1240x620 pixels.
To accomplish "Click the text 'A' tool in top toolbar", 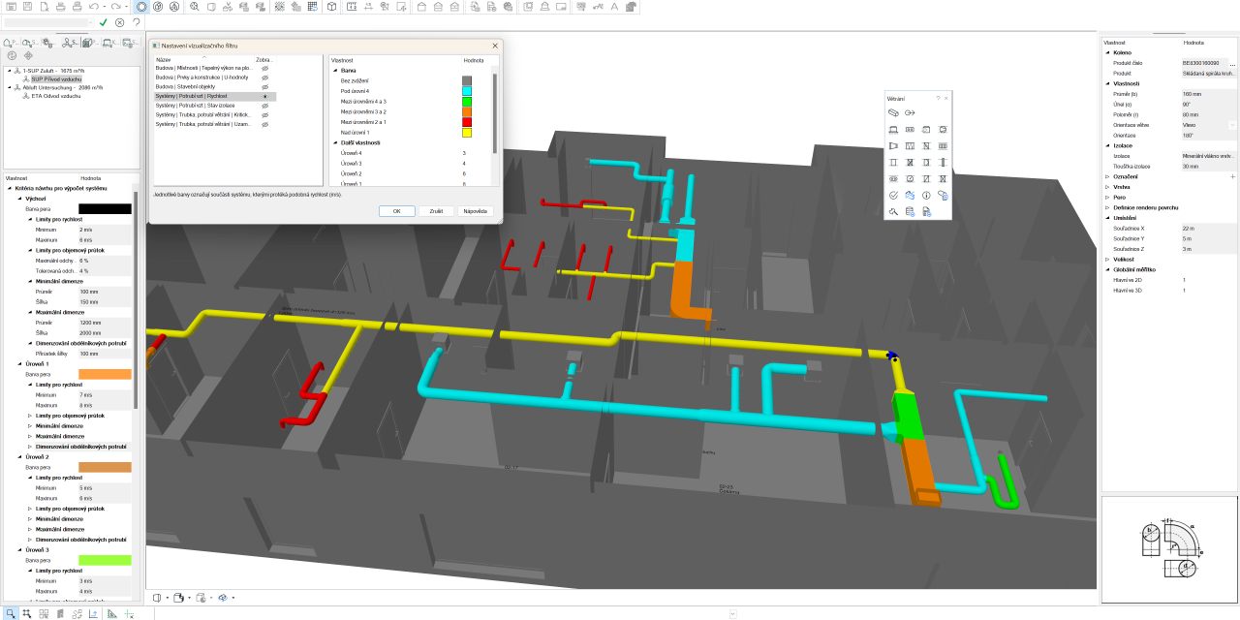I will click(x=614, y=7).
